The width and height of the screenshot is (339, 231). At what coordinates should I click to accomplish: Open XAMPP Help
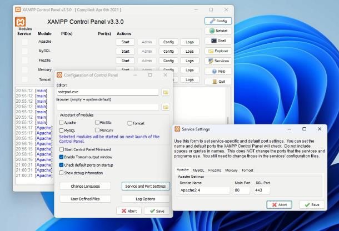pos(218,71)
